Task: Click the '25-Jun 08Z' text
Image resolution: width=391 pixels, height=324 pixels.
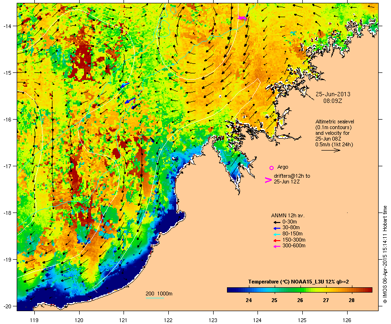Action: 328,139
